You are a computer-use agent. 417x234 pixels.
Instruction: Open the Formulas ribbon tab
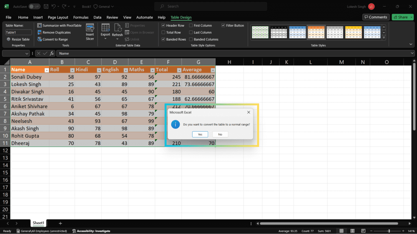pos(80,17)
